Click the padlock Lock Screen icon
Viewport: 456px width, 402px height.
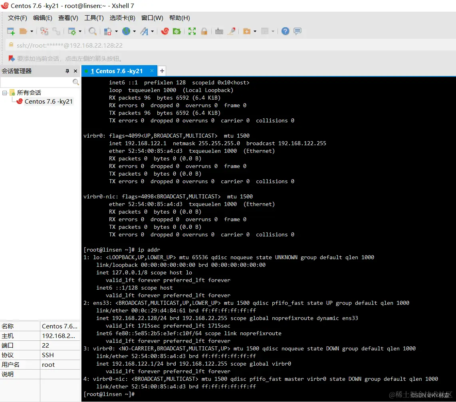pyautogui.click(x=204, y=31)
